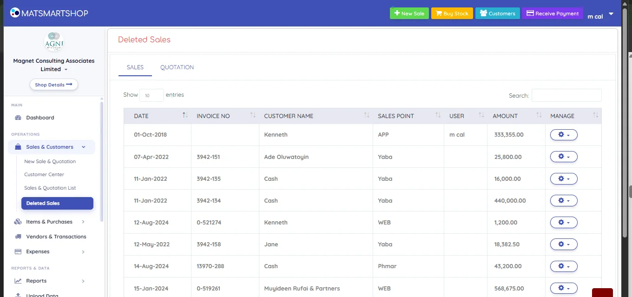
Task: Open manage gear menu for Muyideen Rufai & Partners
Action: pos(564,288)
